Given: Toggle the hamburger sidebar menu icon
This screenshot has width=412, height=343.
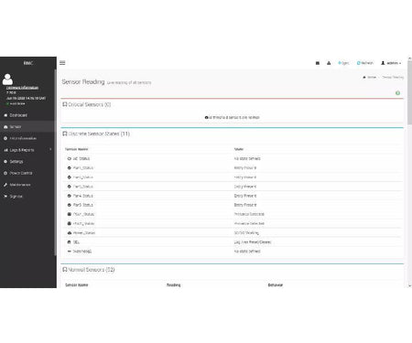Looking at the screenshot, I should click(62, 63).
